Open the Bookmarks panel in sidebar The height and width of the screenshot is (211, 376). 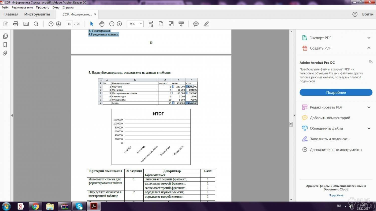click(x=5, y=45)
